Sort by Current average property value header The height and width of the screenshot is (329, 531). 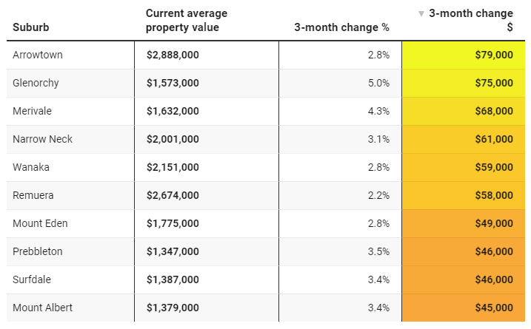tap(187, 21)
